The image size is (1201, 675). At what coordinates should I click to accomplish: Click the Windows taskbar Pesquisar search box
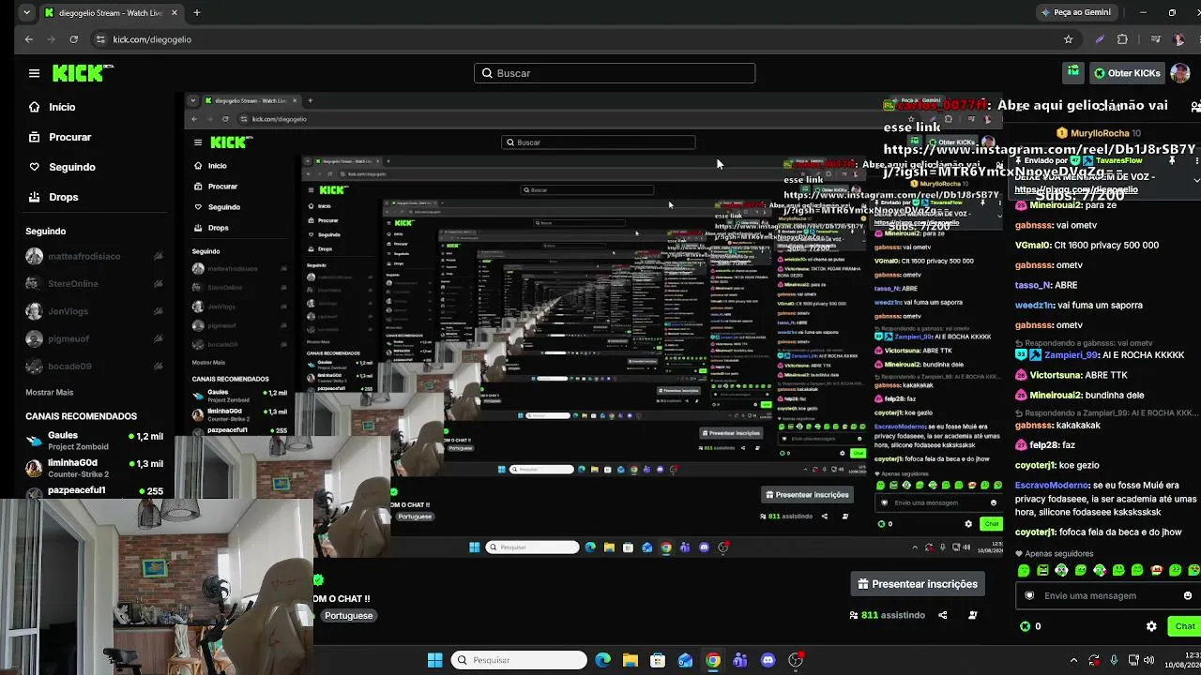tap(518, 660)
